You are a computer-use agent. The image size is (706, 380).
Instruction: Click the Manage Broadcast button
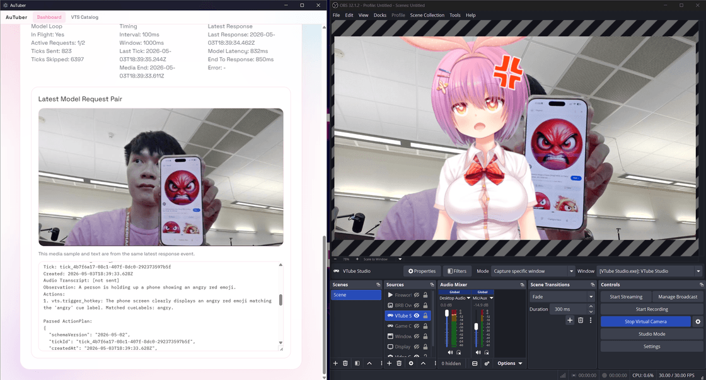[x=678, y=297]
